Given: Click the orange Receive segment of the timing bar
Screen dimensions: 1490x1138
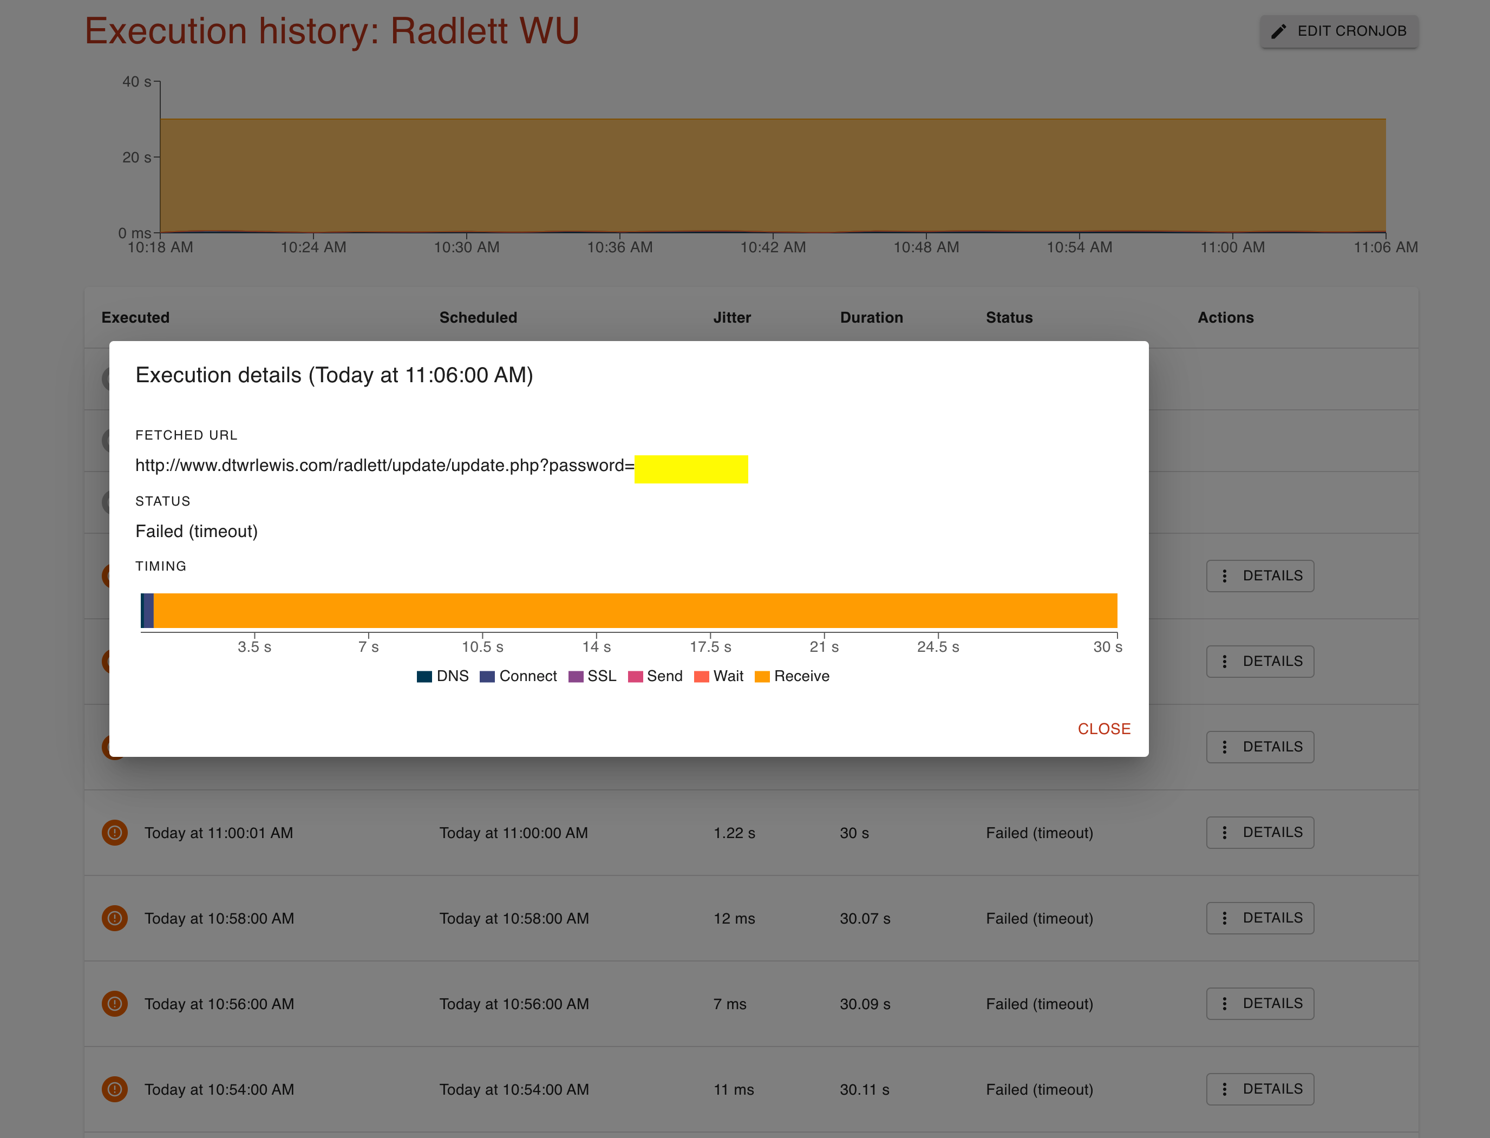Looking at the screenshot, I should pos(635,610).
